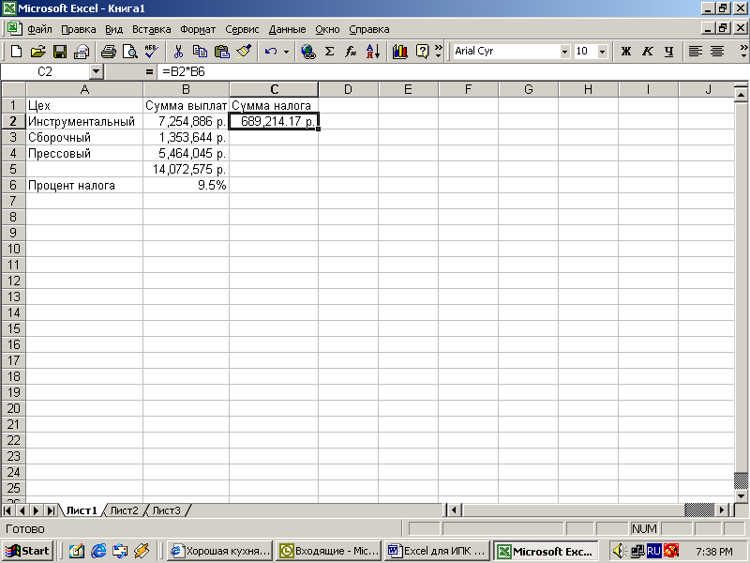Create a new workbook with New icon
750x563 pixels.
16,52
